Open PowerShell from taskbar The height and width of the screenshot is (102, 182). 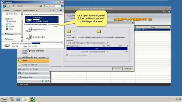click(18, 99)
